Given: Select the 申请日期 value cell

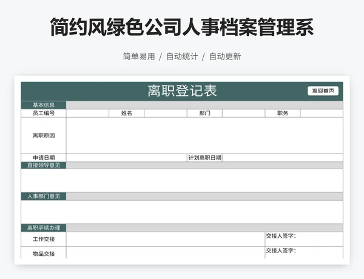Looking at the screenshot, I should pos(126,158).
